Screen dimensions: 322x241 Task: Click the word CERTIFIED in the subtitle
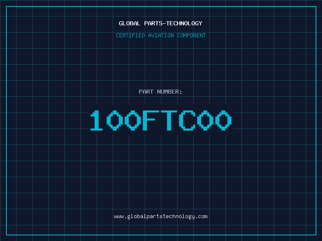130,35
